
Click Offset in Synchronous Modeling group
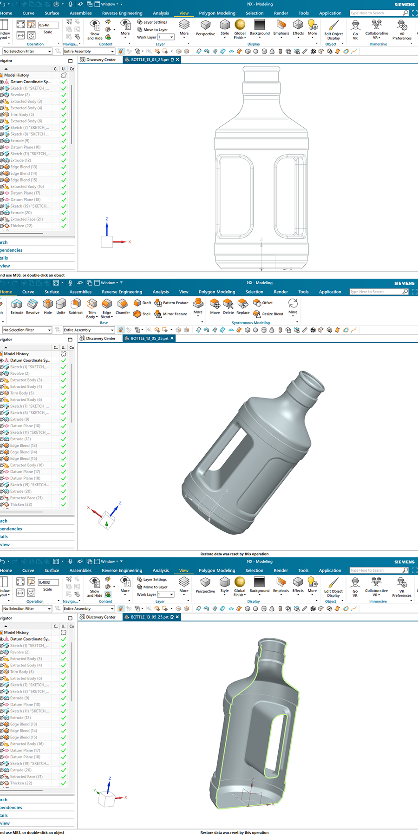263,303
